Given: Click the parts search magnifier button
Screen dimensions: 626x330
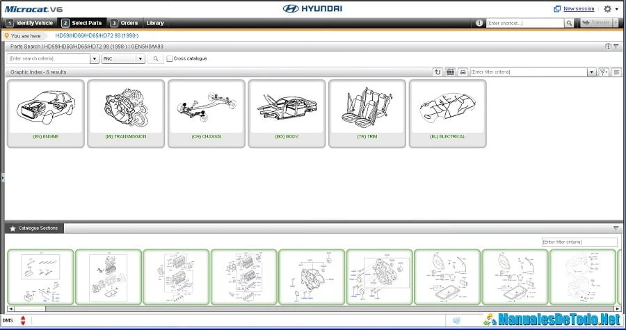Looking at the screenshot, I should coord(156,58).
